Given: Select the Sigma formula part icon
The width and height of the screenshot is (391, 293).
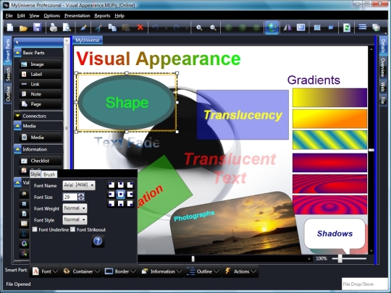Looking at the screenshot, I should pos(24,234).
